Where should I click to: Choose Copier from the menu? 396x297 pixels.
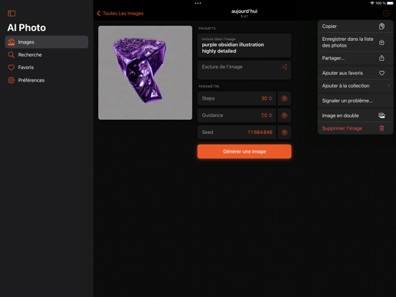click(355, 27)
